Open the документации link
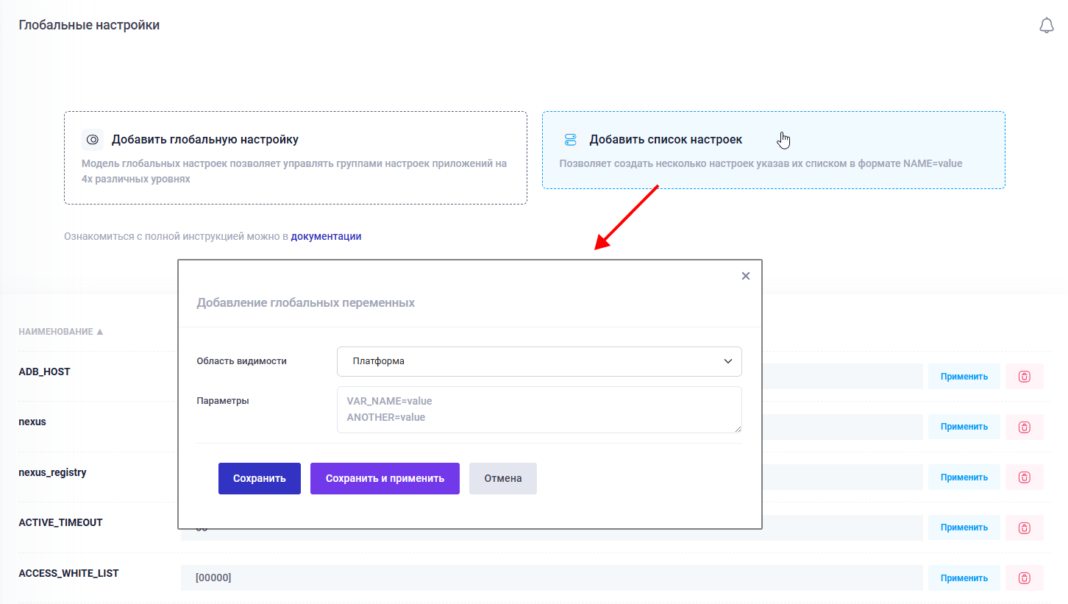1068x604 pixels. click(326, 235)
